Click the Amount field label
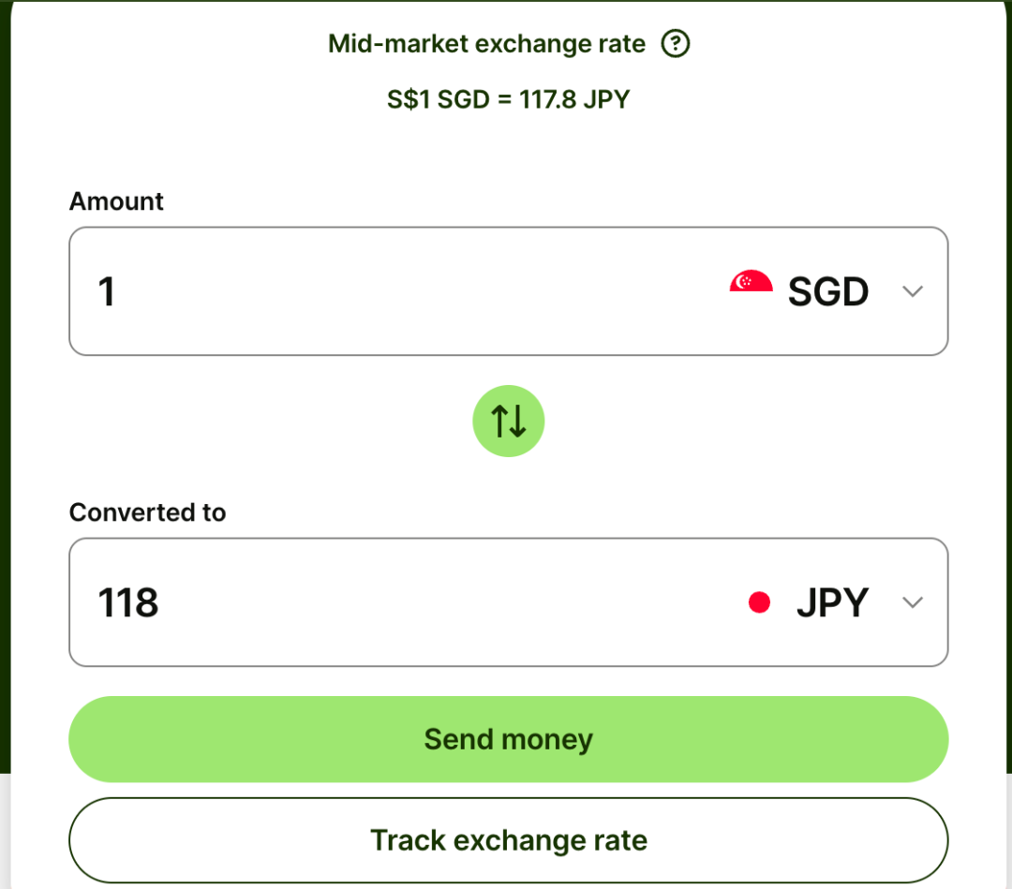 116,201
